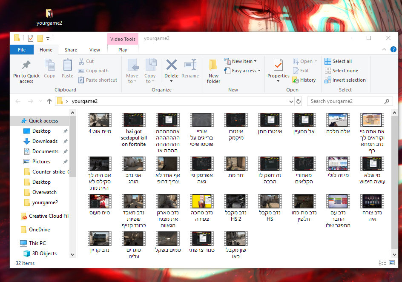402x282 pixels.
Task: Click the Copy icon in Clipboard group
Action: [49, 65]
